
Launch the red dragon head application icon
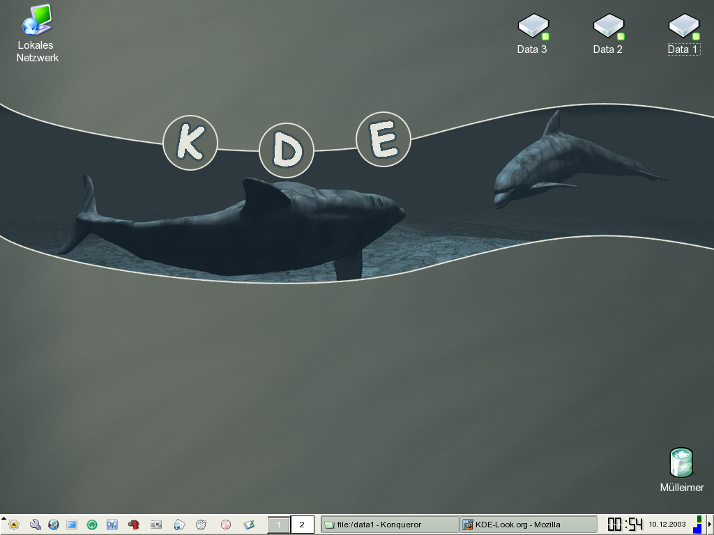click(133, 525)
